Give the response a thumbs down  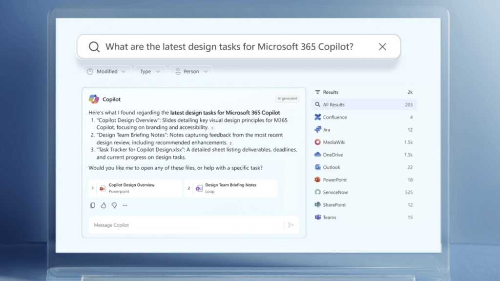click(x=114, y=205)
